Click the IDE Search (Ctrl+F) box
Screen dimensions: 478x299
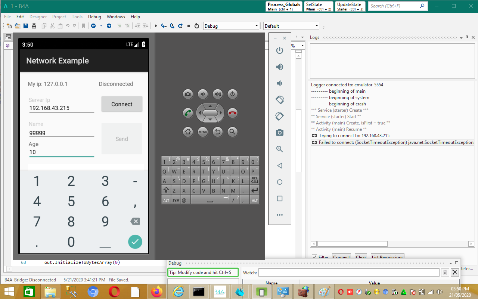click(398, 6)
